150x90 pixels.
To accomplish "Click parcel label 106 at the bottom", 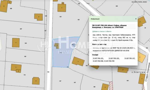I will click(x=94, y=87).
